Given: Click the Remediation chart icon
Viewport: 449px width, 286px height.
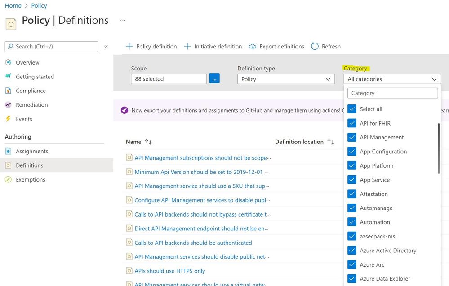Looking at the screenshot, I should click(x=8, y=105).
